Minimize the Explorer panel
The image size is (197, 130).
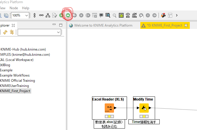pos(54,24)
